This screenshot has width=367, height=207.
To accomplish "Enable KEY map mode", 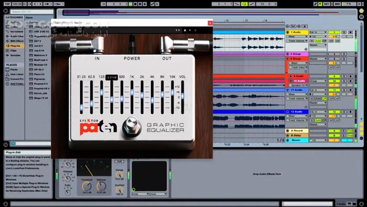I will (x=327, y=4).
